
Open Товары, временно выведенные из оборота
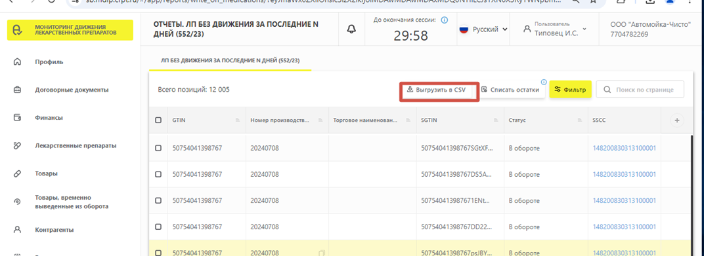tap(72, 202)
